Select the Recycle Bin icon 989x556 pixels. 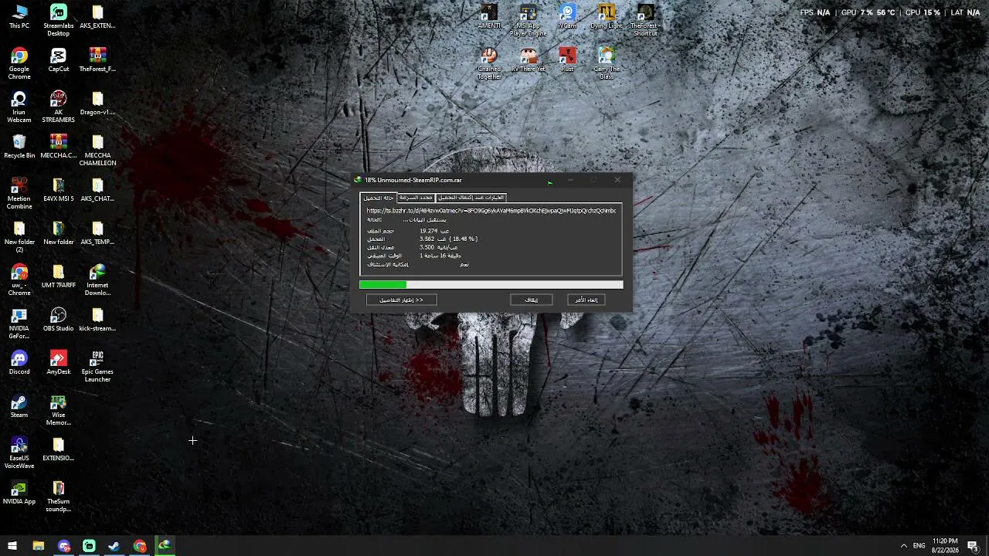tap(19, 147)
